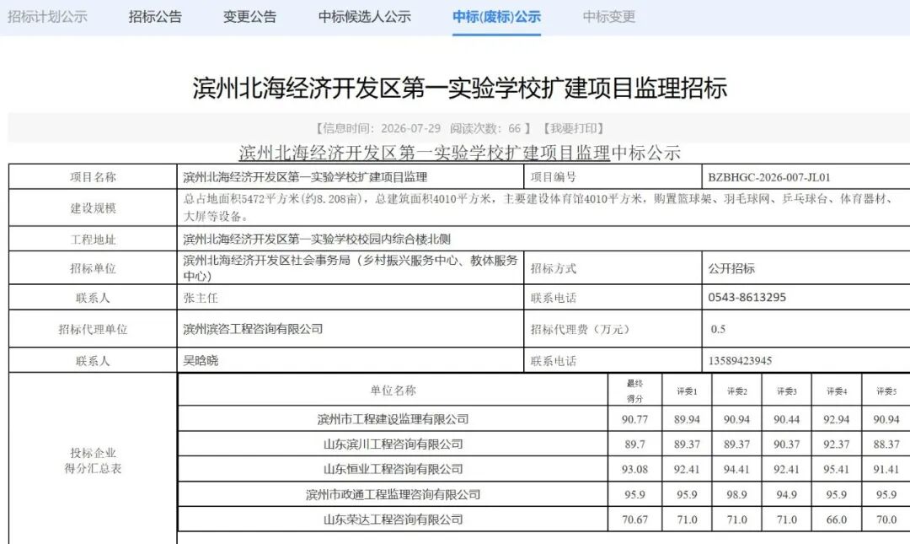
Task: Click the 招标代理费（万元）label
Action: tap(580, 329)
